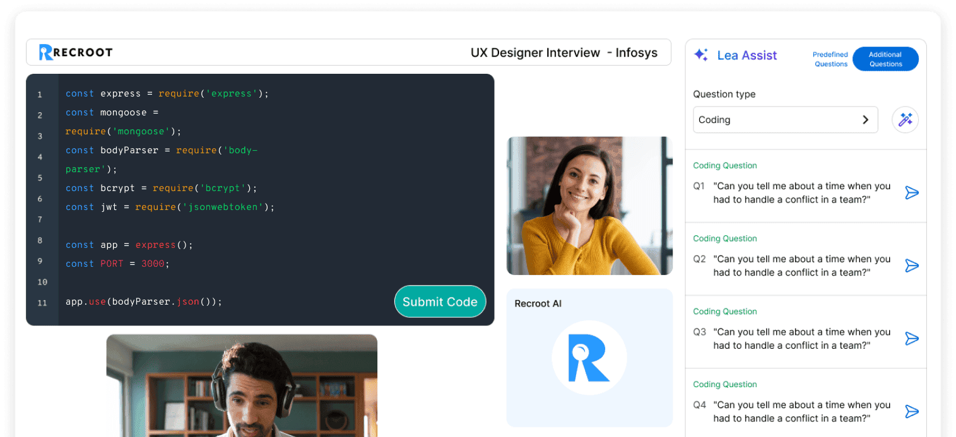Send question Q1 using its send icon
Image resolution: width=956 pixels, height=437 pixels.
(912, 192)
